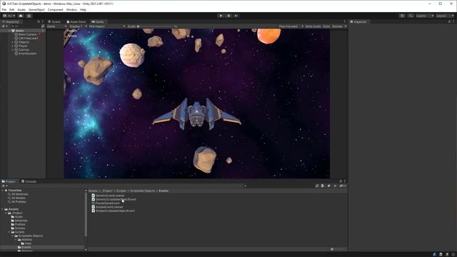Image resolution: width=457 pixels, height=257 pixels.
Task: Open the Unity account dropdown
Action: (9, 16)
